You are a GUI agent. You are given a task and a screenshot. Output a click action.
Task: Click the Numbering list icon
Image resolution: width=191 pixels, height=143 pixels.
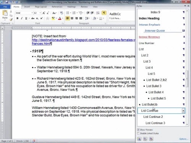[x=74, y=13]
